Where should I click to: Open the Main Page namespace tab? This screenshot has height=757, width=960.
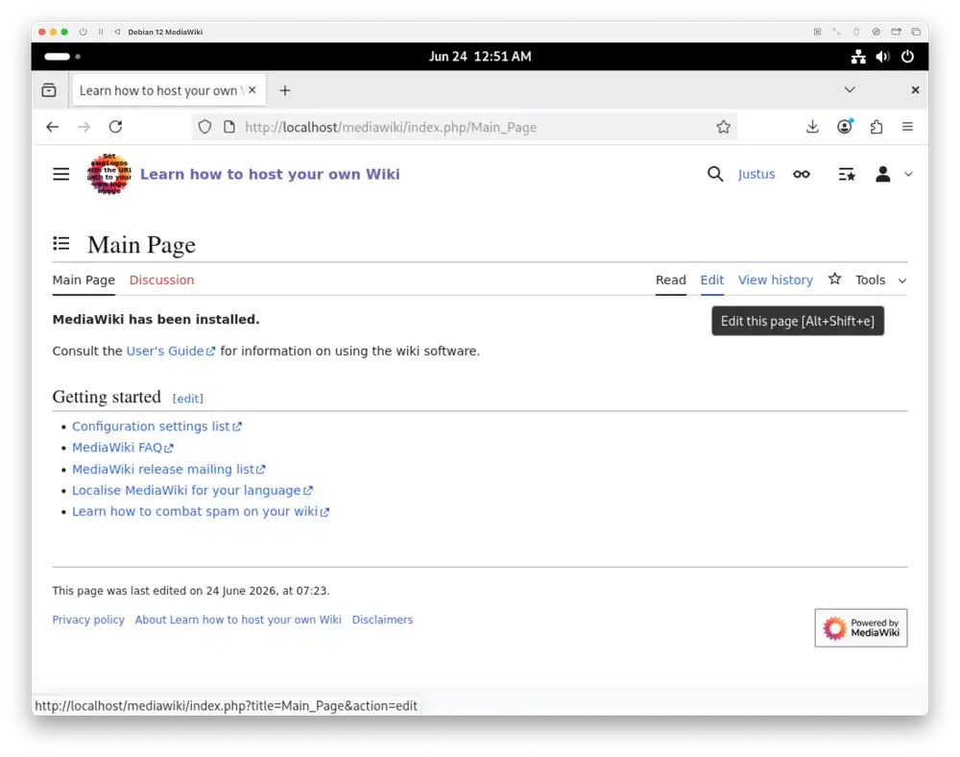[x=84, y=280]
